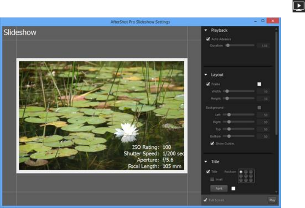Enable the Inset checkbox
Image resolution: width=305 pixels, height=208 pixels.
[212, 179]
